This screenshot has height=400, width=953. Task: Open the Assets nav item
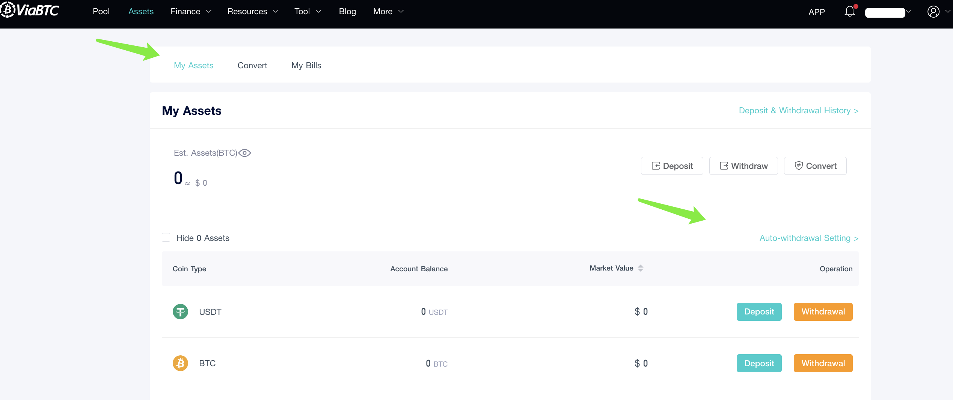coord(141,12)
